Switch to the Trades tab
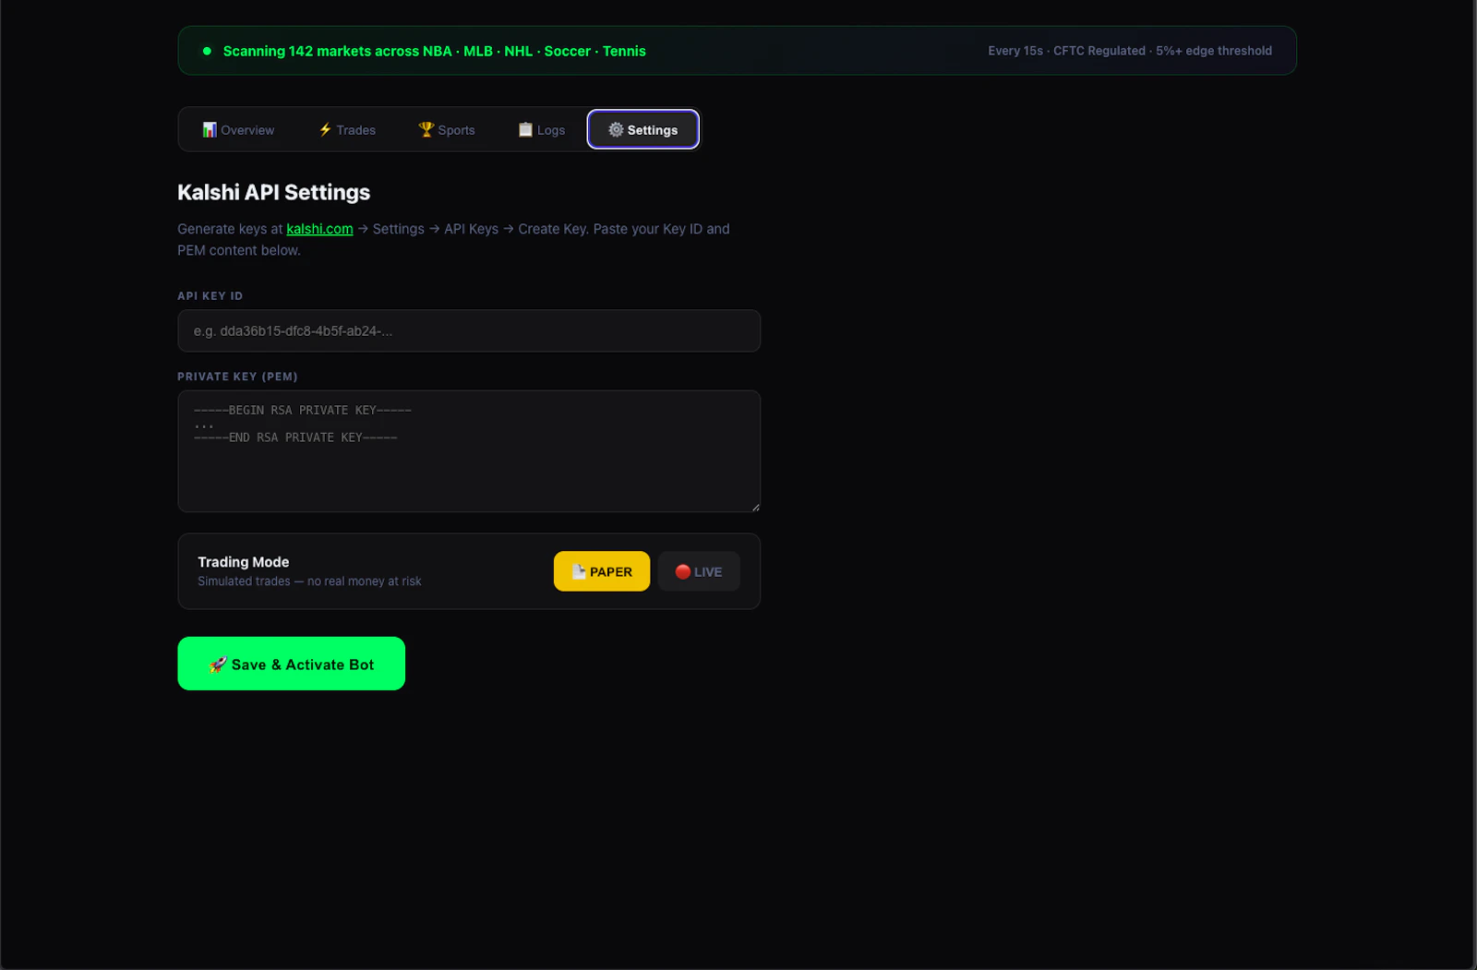This screenshot has height=970, width=1477. click(x=347, y=130)
